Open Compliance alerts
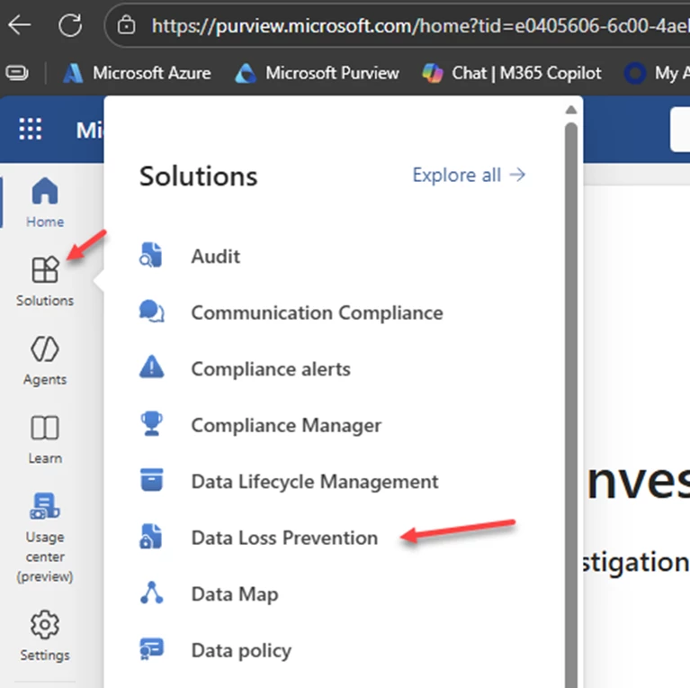 pyautogui.click(x=271, y=369)
